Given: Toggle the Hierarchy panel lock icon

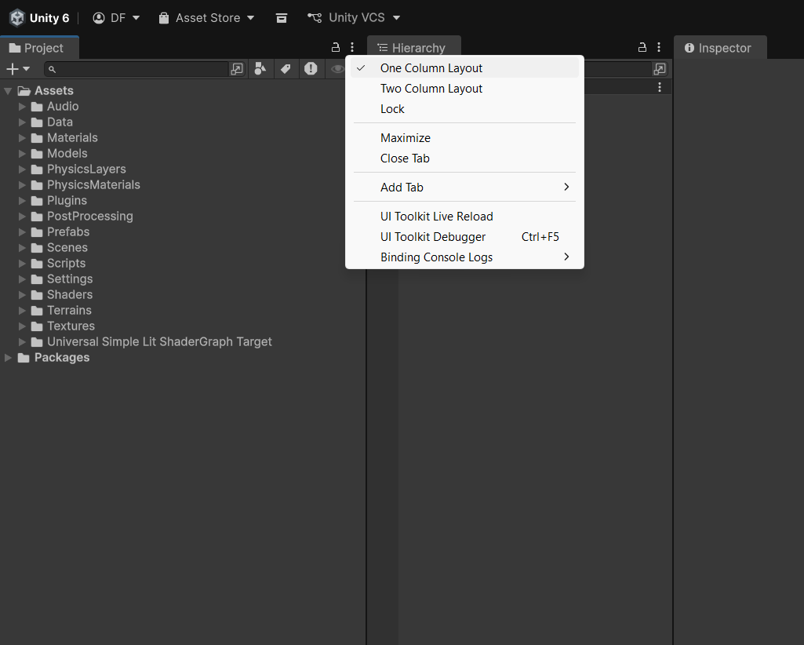Looking at the screenshot, I should 642,47.
